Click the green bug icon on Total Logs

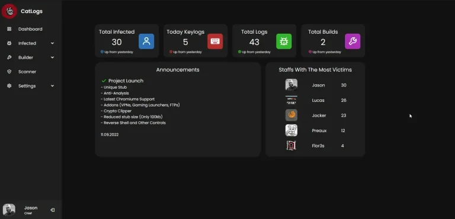(284, 41)
